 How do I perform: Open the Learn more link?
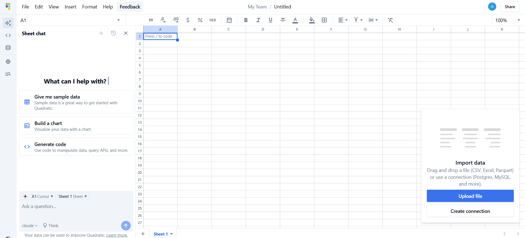click(x=117, y=235)
